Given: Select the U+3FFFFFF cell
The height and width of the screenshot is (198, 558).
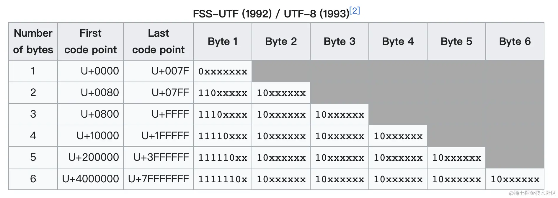Looking at the screenshot, I should (x=161, y=157).
